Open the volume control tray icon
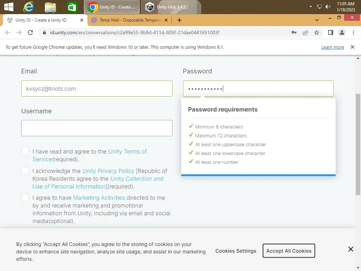Screen dimensions: 361x271 pyautogui.click(x=328, y=7)
